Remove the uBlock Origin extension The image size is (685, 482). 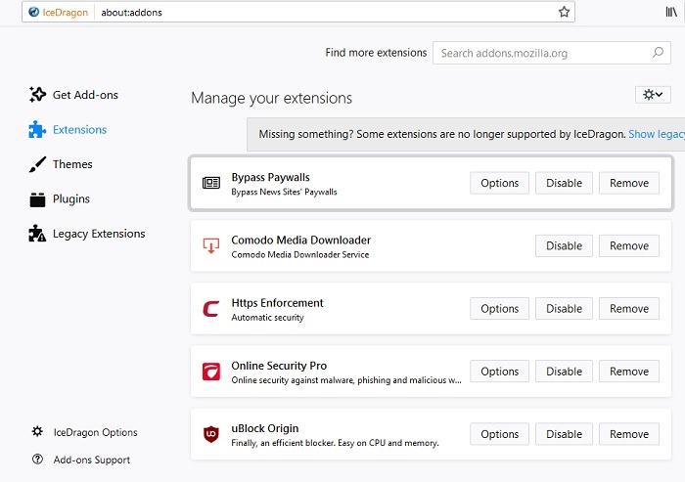629,434
